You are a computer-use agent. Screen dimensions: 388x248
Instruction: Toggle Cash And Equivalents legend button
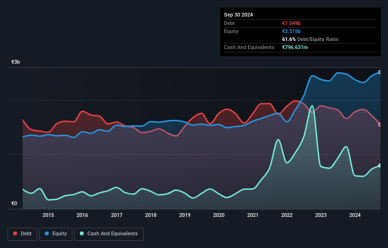tap(109, 234)
